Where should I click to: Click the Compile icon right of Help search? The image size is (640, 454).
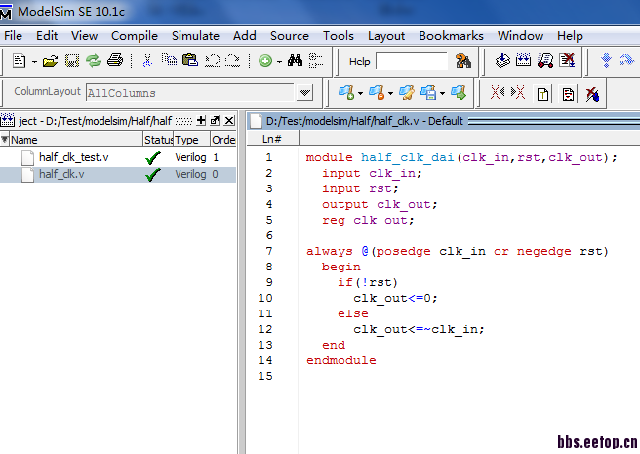coord(501,61)
